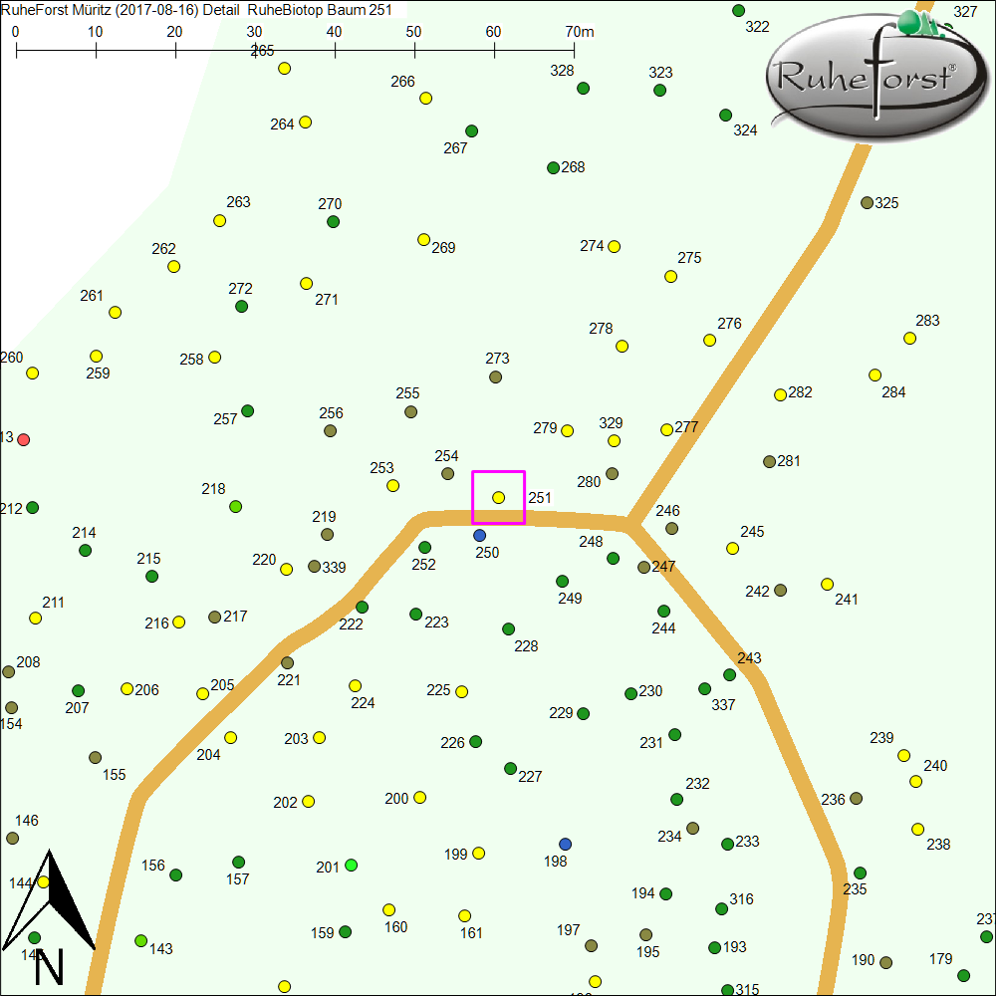The width and height of the screenshot is (996, 996).
Task: Select highlighted tree 251 in magenta box
Action: coord(498,497)
